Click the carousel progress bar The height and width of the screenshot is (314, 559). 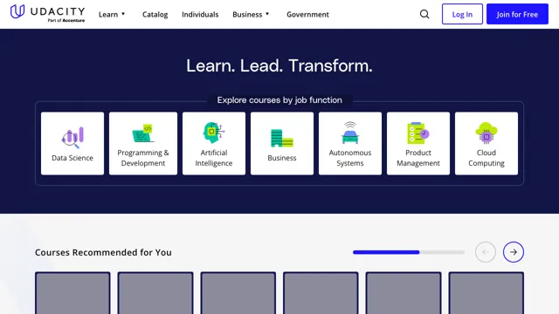[409, 252]
